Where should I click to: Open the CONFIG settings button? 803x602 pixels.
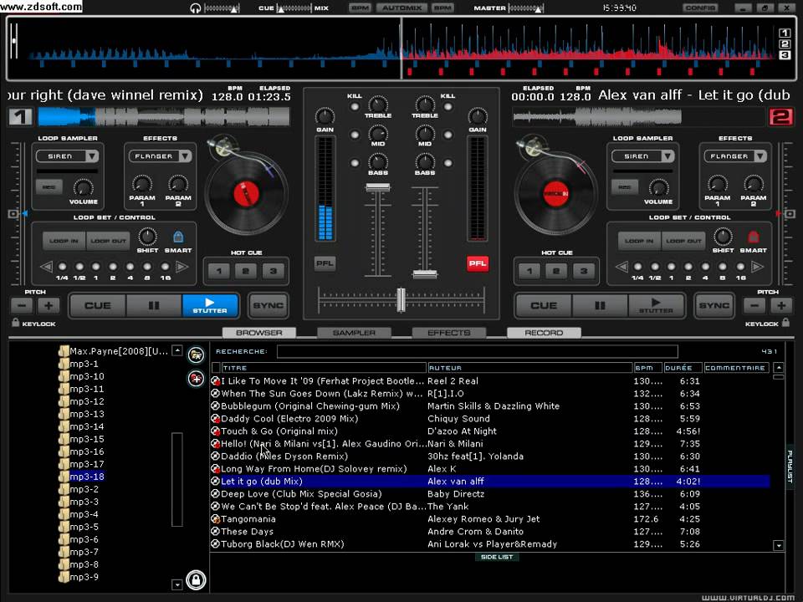[700, 8]
